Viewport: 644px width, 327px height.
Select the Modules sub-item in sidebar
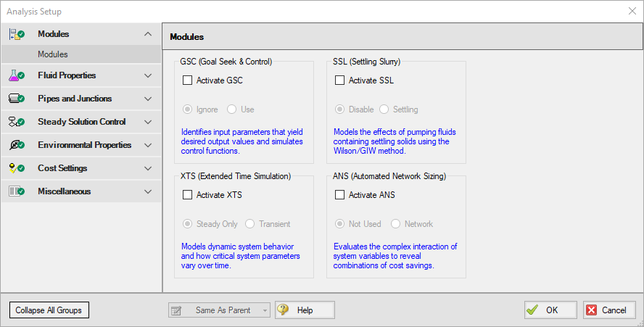pos(53,54)
